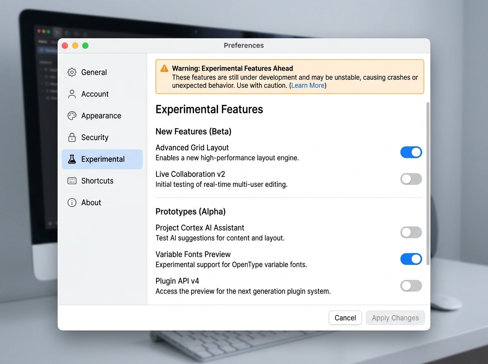Click the Apply Changes button
488x364 pixels.
[x=395, y=318]
